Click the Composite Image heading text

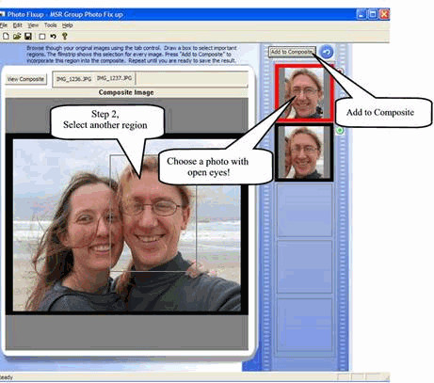coord(126,92)
